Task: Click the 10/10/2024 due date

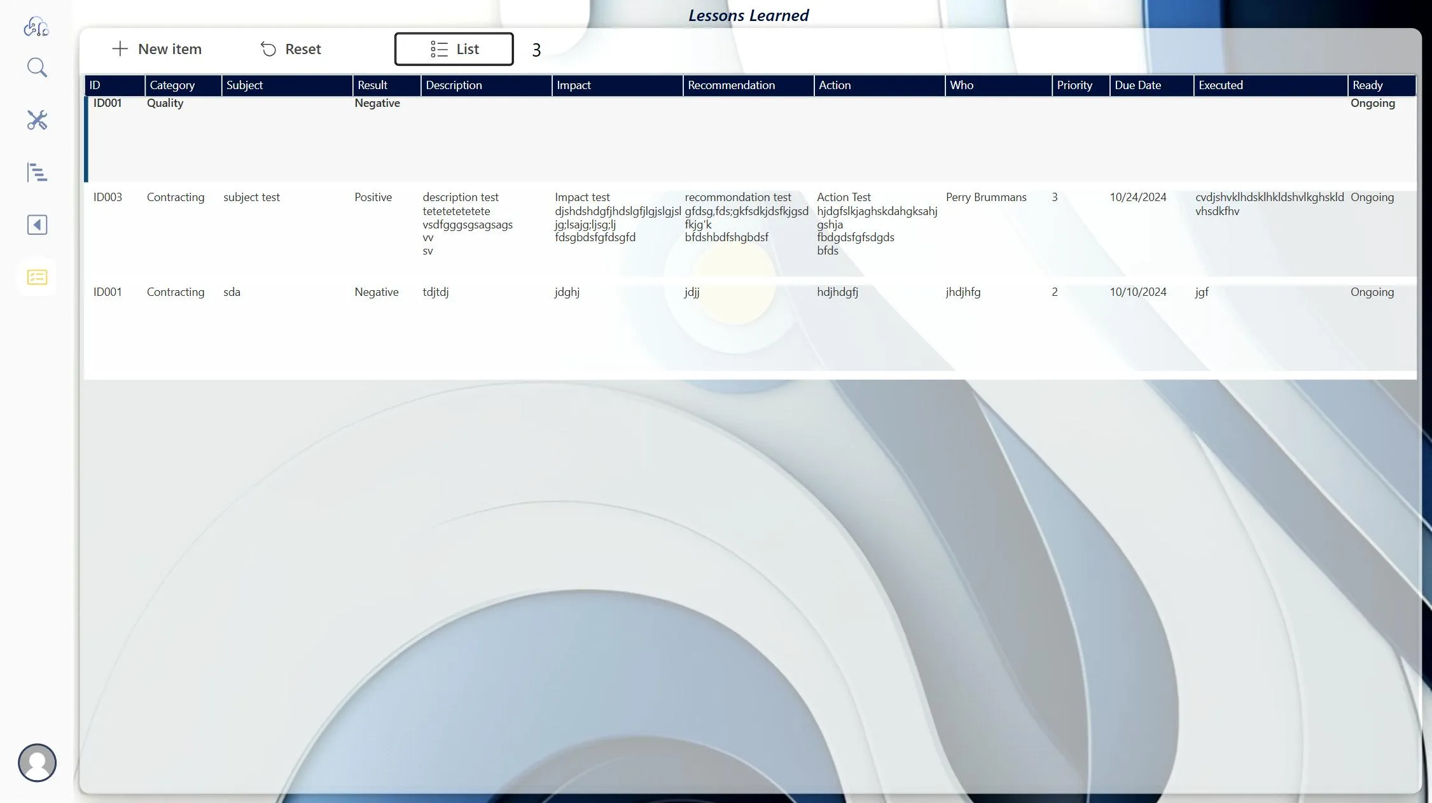Action: [1138, 292]
